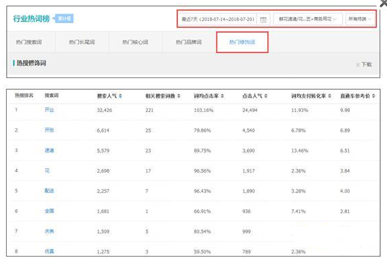Open the search term 全国 link
Image resolution: width=387 pixels, height=262 pixels.
pyautogui.click(x=49, y=211)
